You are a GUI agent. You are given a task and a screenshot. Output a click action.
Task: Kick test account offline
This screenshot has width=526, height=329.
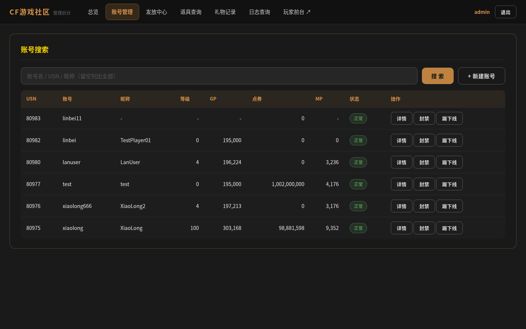click(x=449, y=184)
